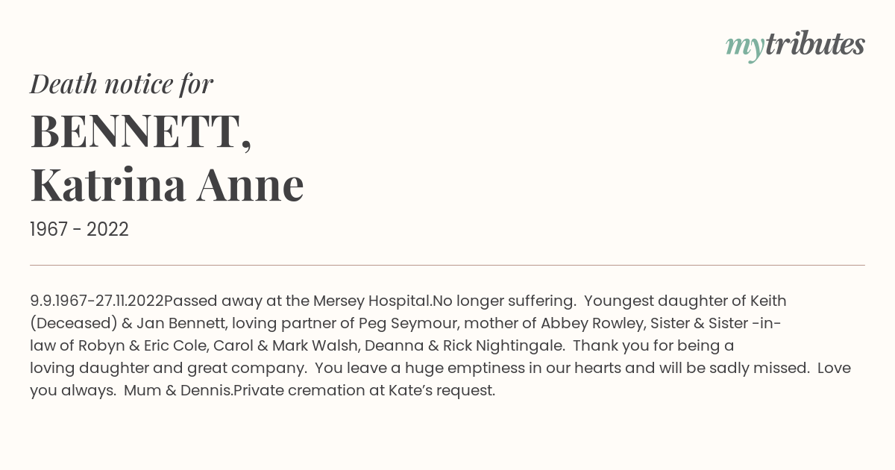Click the name Katrina Anne

click(x=167, y=185)
